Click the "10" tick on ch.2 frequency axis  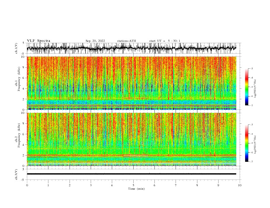23,113
